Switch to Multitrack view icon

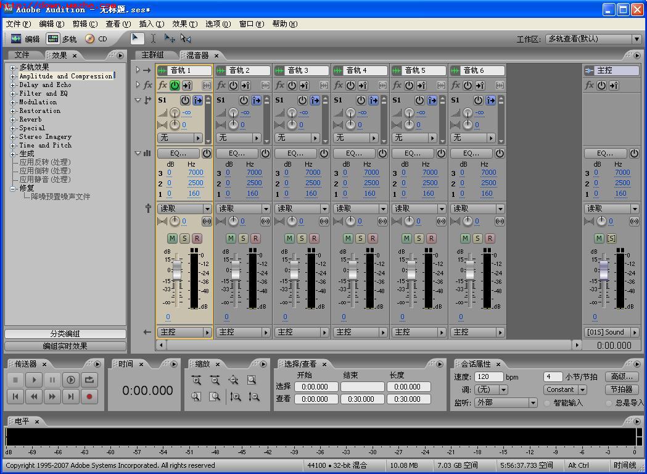point(53,39)
